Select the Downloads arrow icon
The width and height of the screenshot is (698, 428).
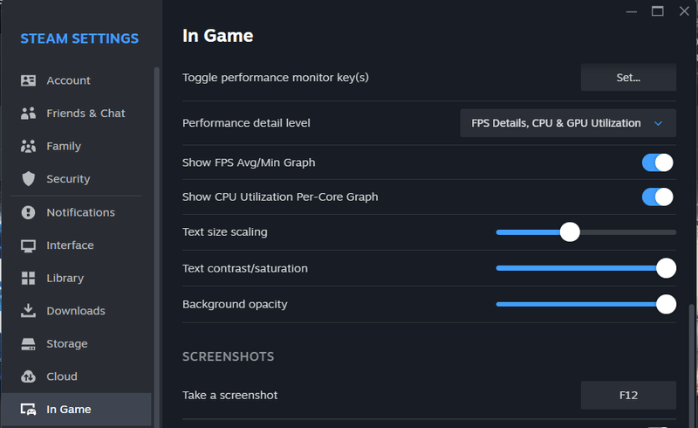coord(28,311)
